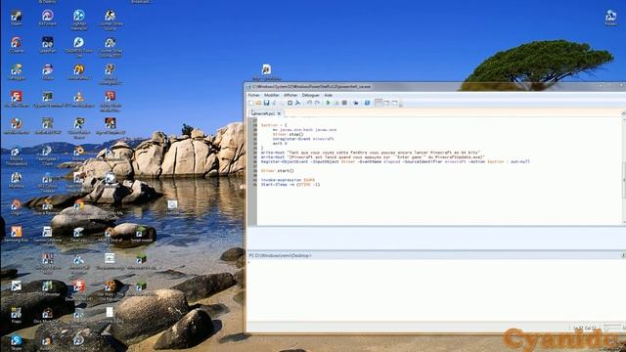Click the Redo arrow icon
This screenshot has width=626, height=352.
pos(317,103)
